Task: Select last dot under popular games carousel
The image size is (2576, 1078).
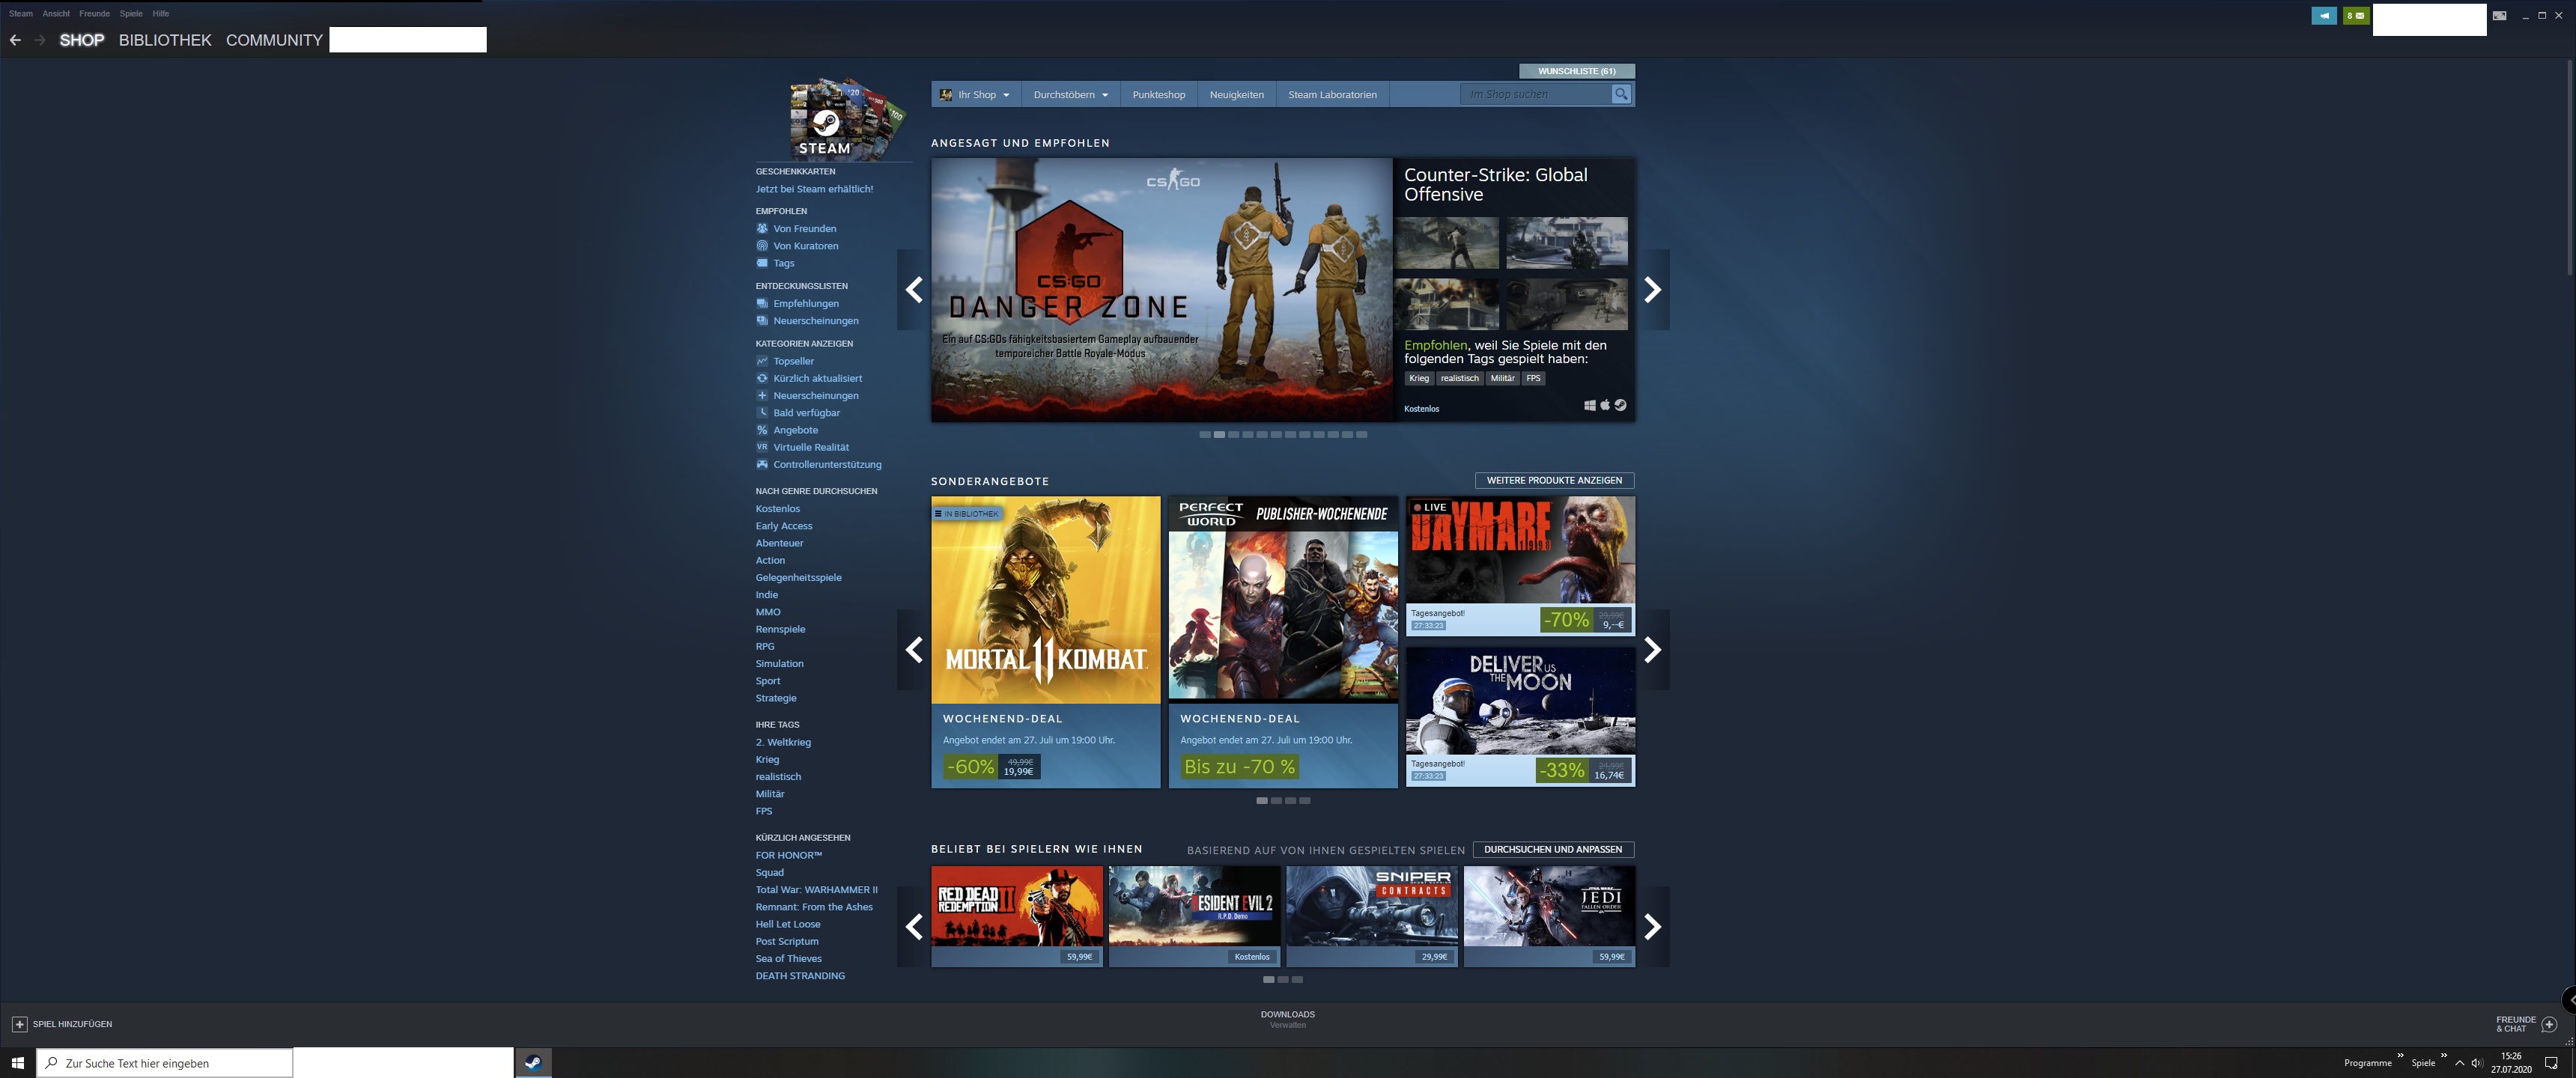Action: pos(1297,980)
